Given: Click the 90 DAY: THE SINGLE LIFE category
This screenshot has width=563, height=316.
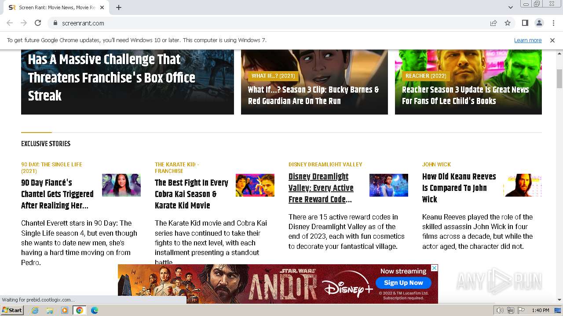Looking at the screenshot, I should pos(51,168).
